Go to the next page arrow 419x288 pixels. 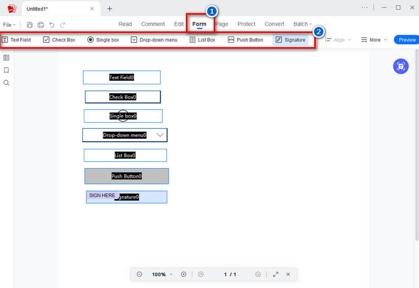coord(258,274)
